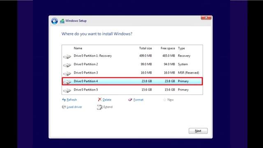Click the New partition star icon

(x=164, y=99)
